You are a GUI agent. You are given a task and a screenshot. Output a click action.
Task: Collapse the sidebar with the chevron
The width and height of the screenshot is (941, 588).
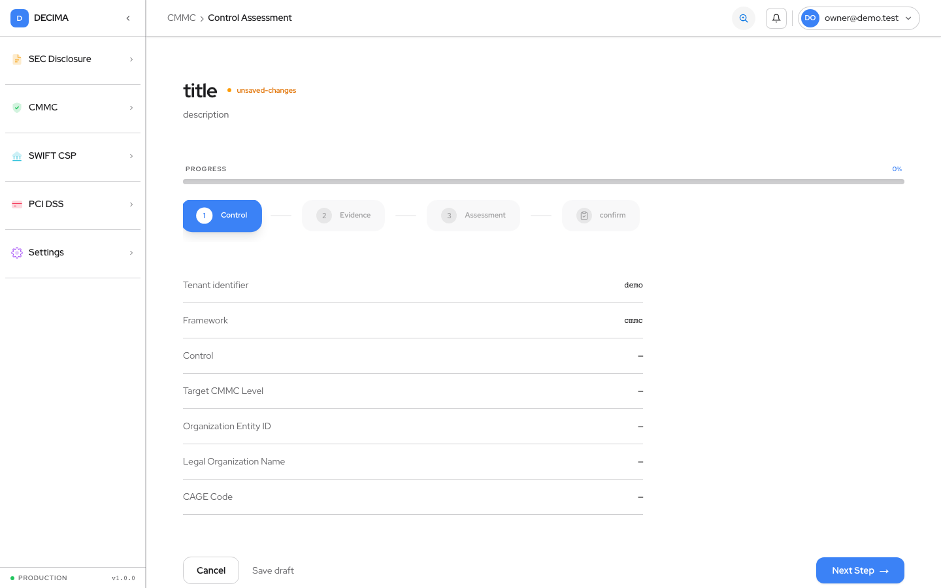[128, 18]
